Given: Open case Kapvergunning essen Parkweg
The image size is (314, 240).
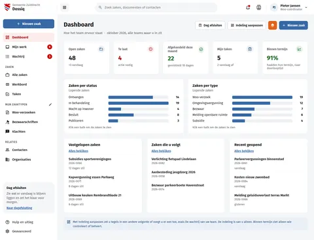Looking at the screenshot, I should (x=91, y=177).
